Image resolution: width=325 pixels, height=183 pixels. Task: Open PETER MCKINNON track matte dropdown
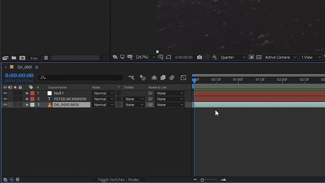click(x=134, y=99)
